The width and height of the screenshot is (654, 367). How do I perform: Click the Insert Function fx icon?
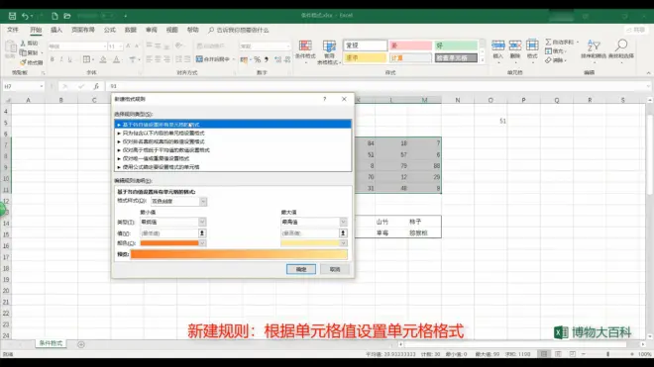(x=96, y=86)
